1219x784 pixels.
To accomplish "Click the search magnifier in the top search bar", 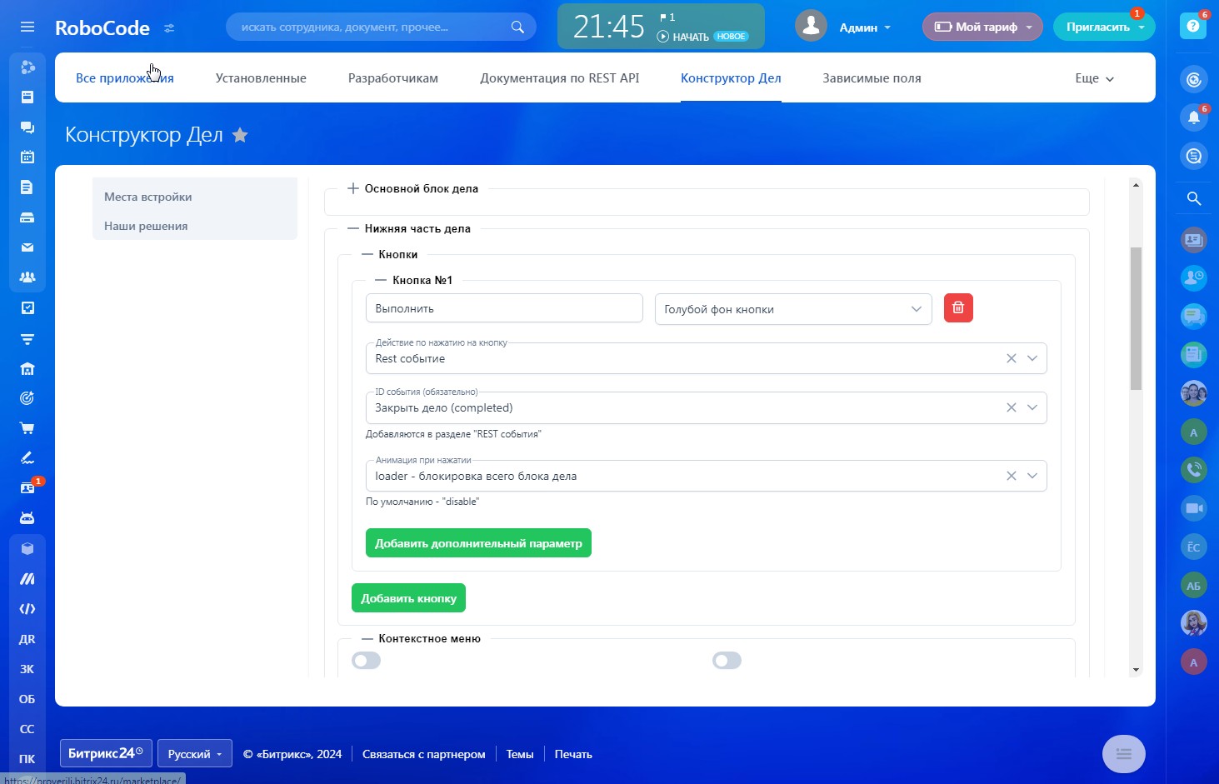I will (517, 27).
